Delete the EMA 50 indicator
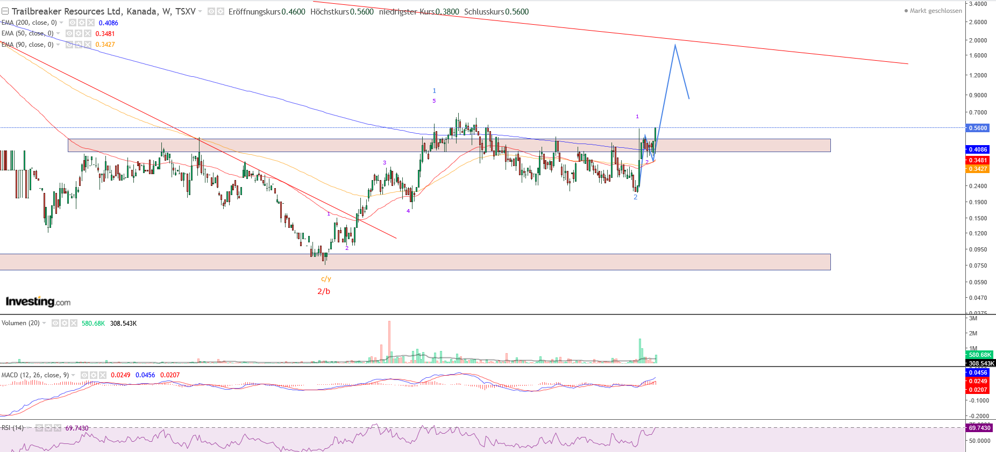The height and width of the screenshot is (452, 996). (x=88, y=33)
